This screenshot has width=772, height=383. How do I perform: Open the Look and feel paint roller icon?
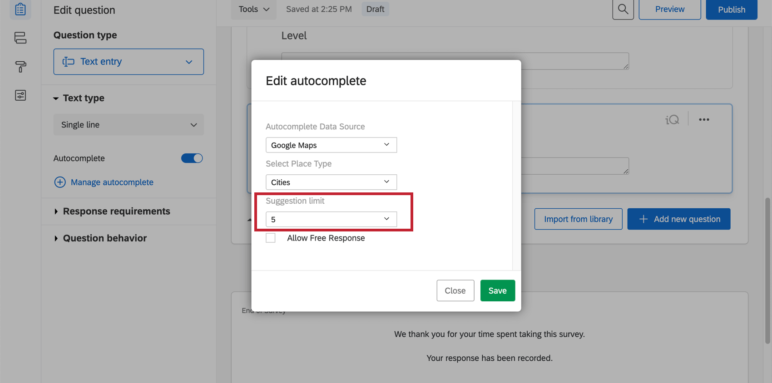coord(20,67)
